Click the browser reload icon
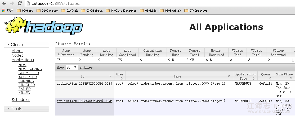This screenshot has height=116, width=295. coord(20,3)
